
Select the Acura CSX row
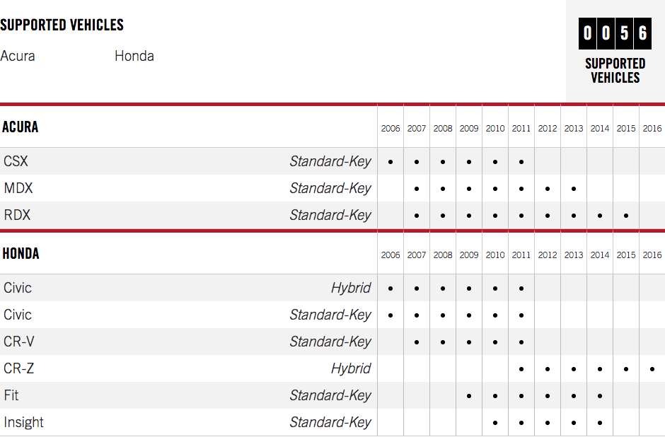click(332, 161)
